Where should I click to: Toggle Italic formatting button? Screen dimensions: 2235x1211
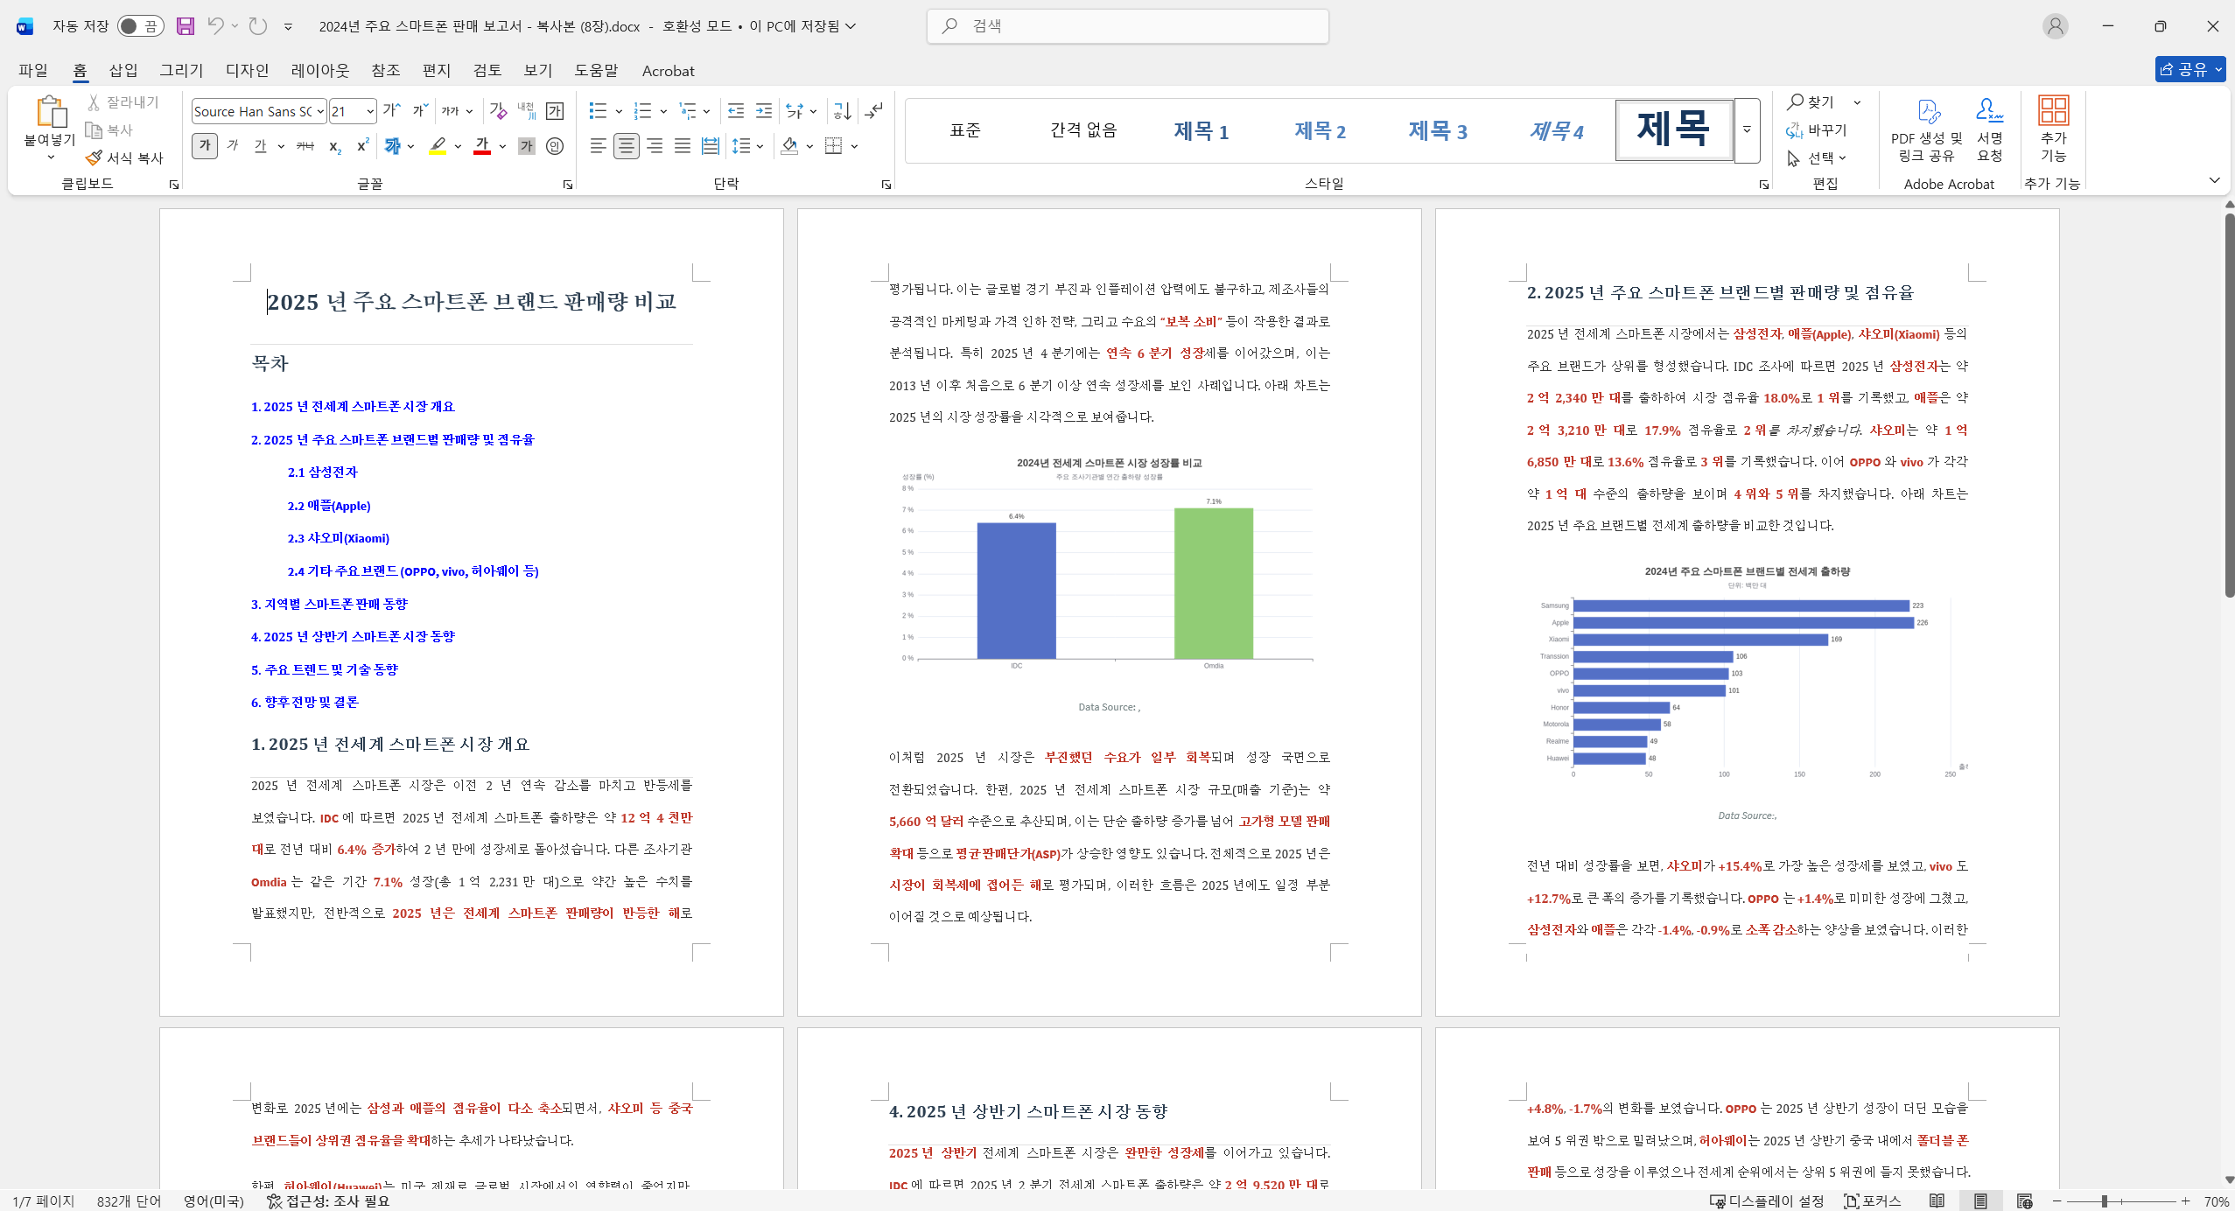232,146
